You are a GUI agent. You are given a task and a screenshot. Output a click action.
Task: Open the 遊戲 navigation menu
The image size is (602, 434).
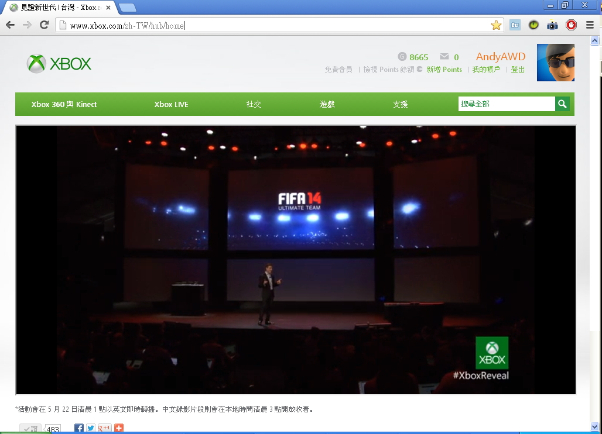click(x=327, y=104)
